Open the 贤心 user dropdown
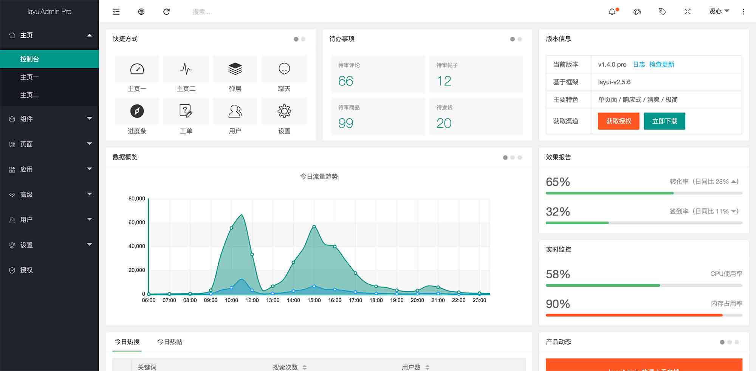Screen dimensions: 756x371 [x=719, y=12]
